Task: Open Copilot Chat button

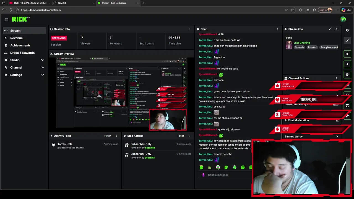Action: (x=346, y=10)
